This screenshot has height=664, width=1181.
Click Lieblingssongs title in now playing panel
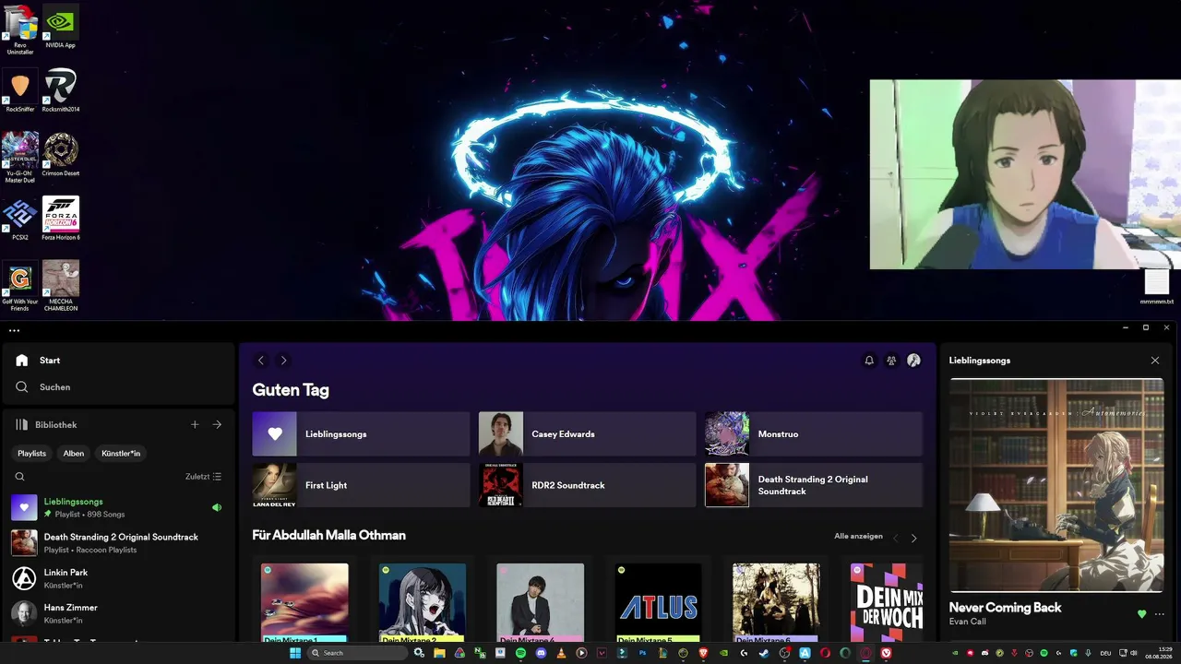point(980,361)
